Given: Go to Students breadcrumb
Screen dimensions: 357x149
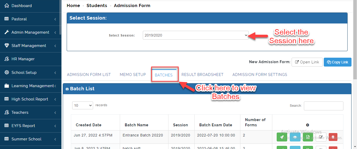Looking at the screenshot, I should [97, 5].
